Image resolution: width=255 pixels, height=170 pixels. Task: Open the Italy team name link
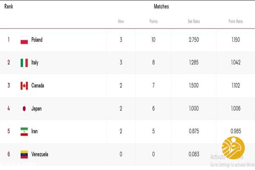coord(35,62)
